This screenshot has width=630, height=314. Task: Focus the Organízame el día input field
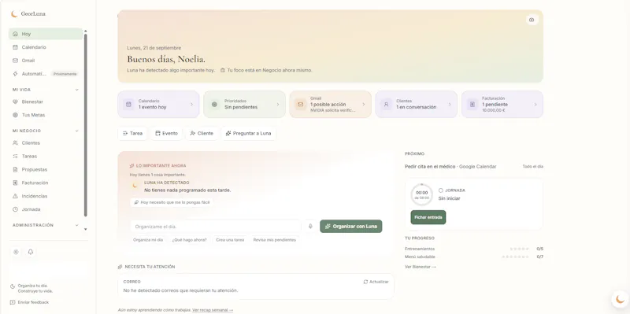[216, 227]
